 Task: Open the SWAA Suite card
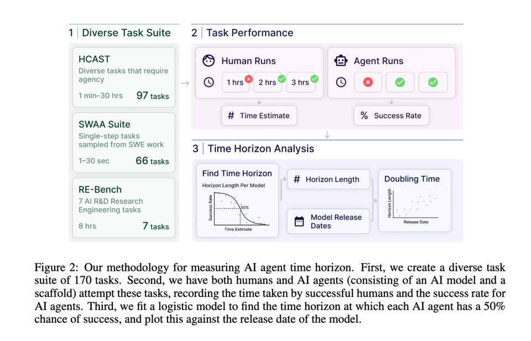(123, 143)
